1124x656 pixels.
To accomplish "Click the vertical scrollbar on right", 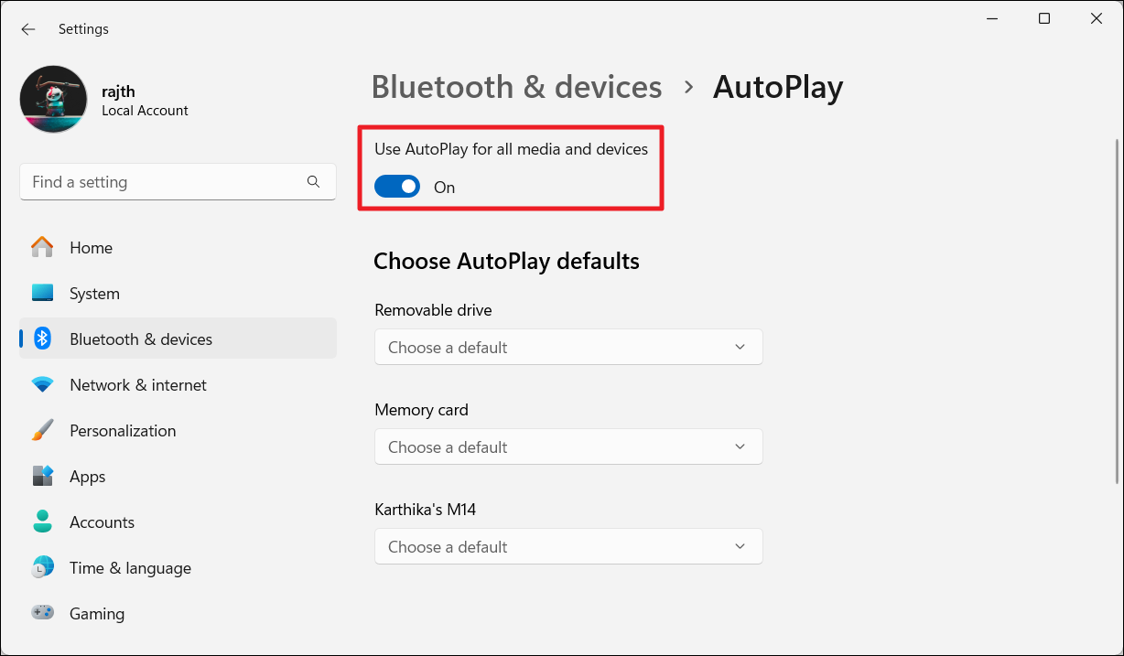I will click(1116, 311).
